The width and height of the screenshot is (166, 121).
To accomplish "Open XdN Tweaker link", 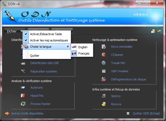I will [120, 71].
